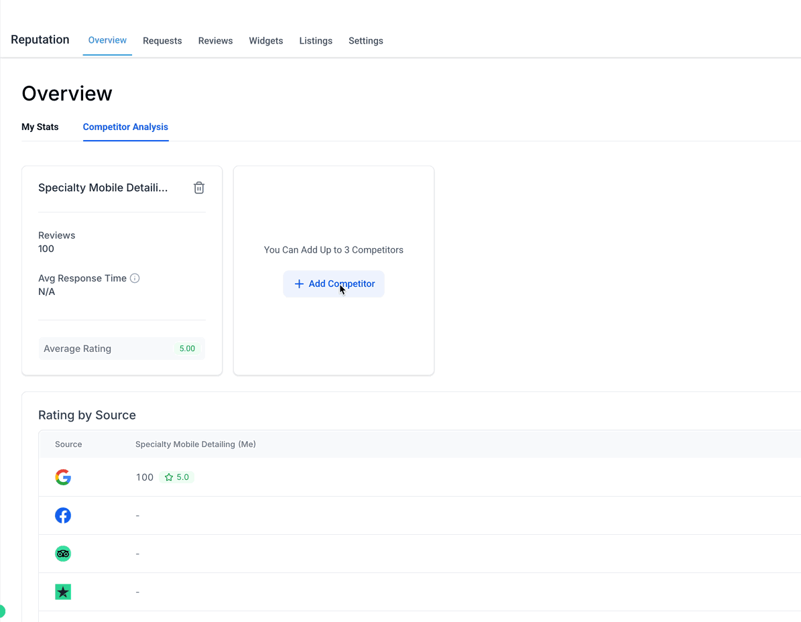
Task: Open the Requests tab
Action: (x=162, y=41)
